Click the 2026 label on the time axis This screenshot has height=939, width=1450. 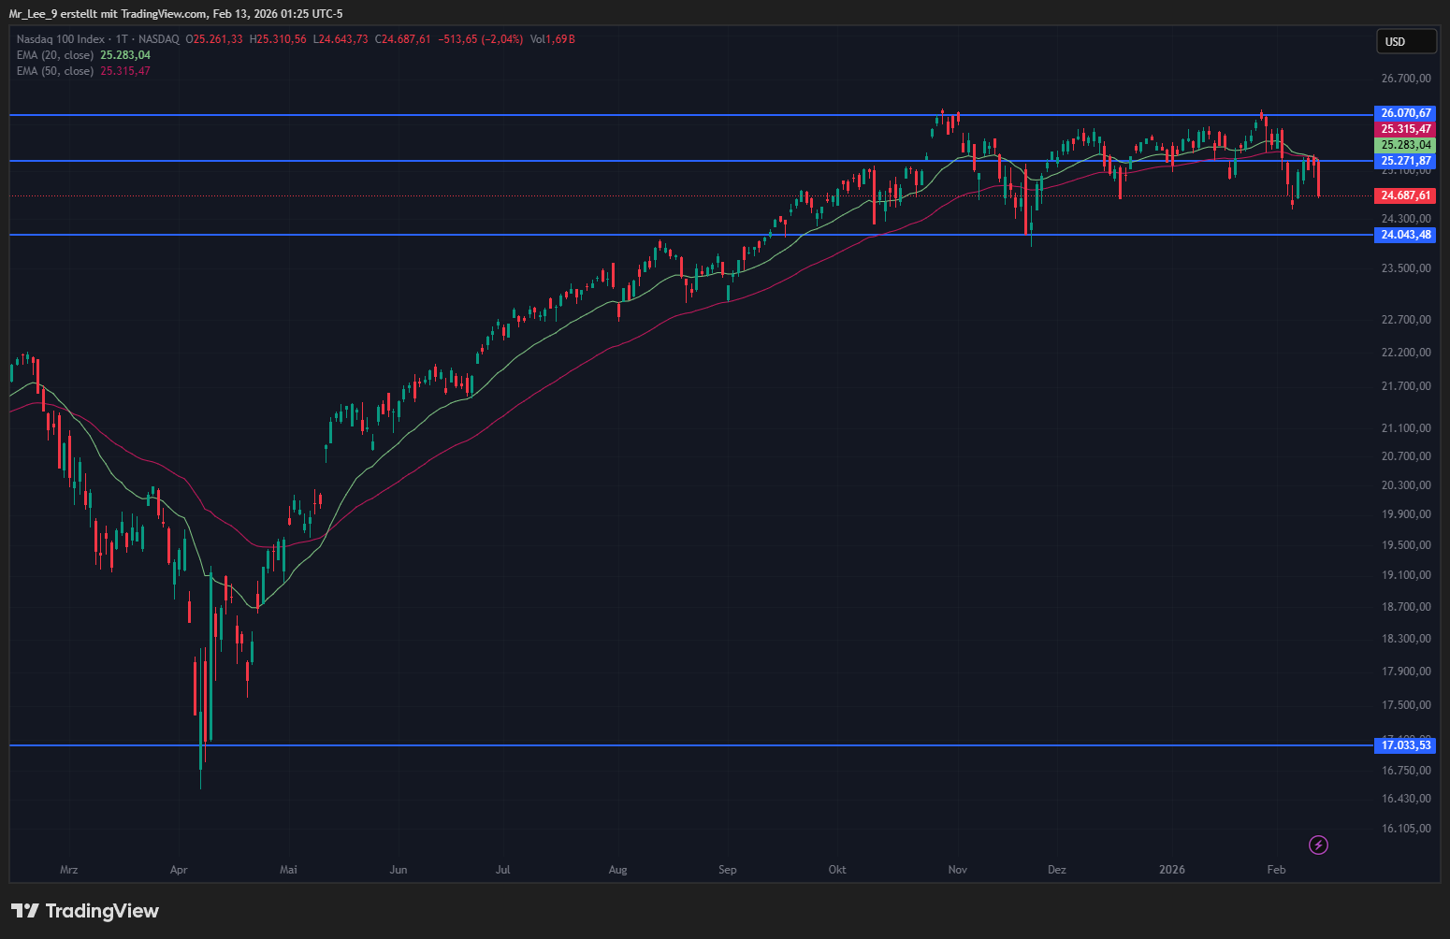pyautogui.click(x=1171, y=870)
